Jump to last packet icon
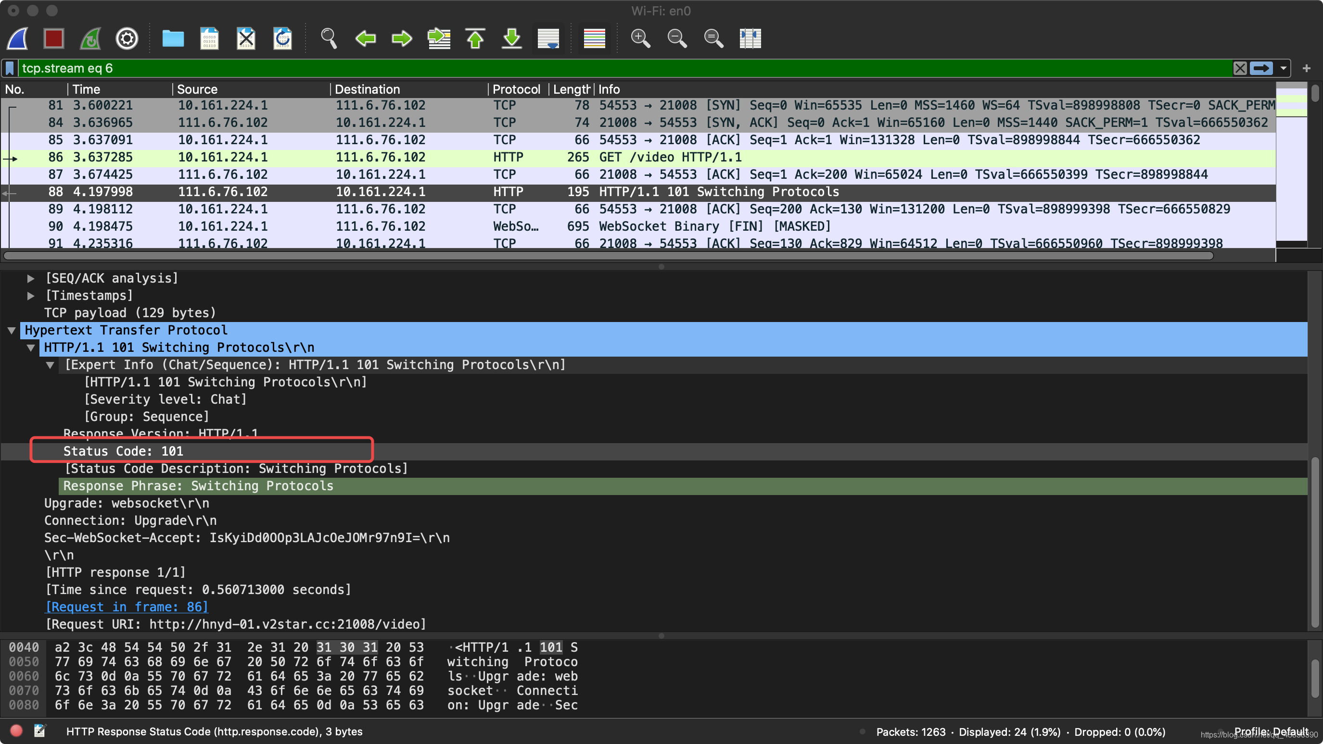This screenshot has width=1323, height=744. click(x=512, y=38)
